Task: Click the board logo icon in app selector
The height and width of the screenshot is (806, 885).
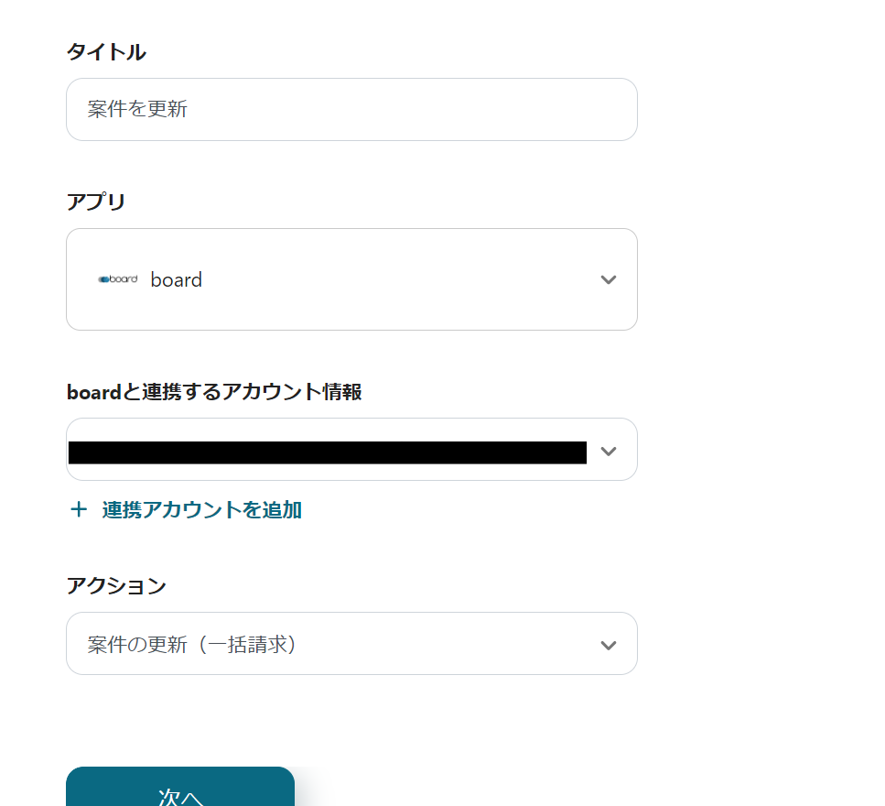Action: 117,279
